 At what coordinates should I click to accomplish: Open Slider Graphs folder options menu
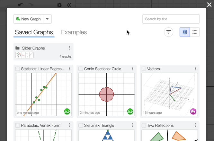click(69, 48)
